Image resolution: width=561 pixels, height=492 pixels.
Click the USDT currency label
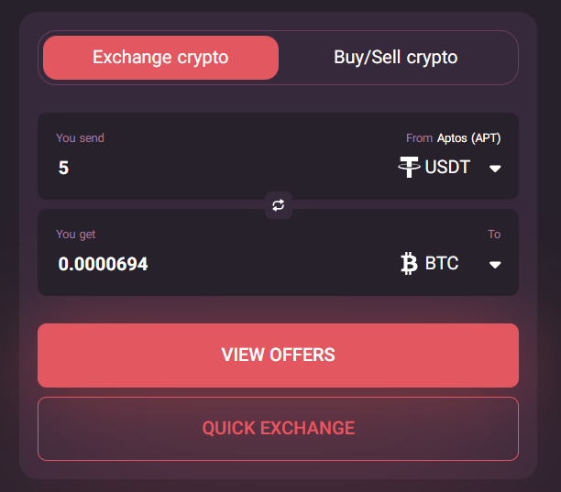click(x=447, y=168)
